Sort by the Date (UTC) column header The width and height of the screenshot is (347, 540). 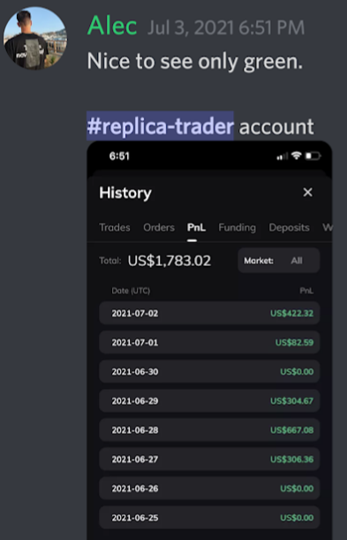(131, 291)
